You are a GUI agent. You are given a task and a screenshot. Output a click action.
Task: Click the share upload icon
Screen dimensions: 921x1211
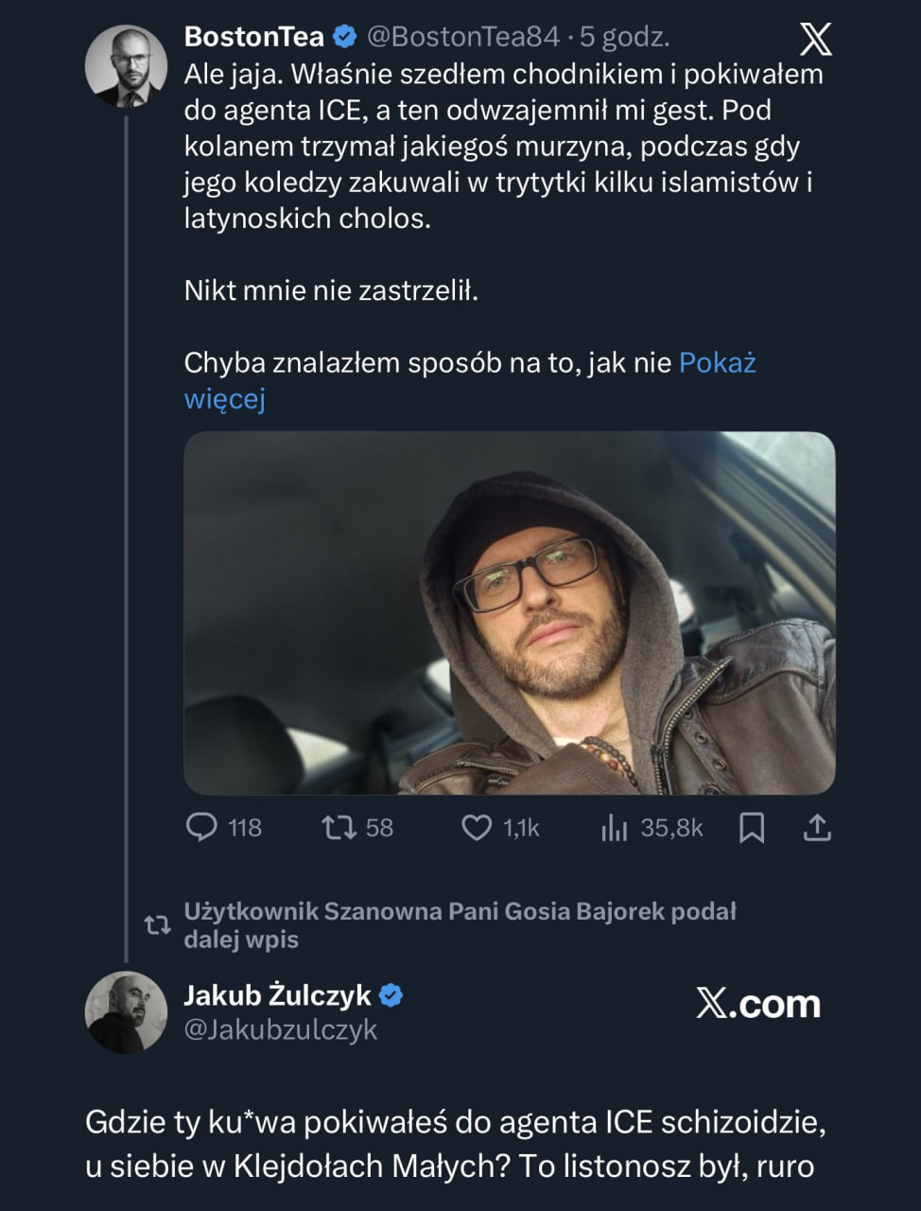(817, 828)
